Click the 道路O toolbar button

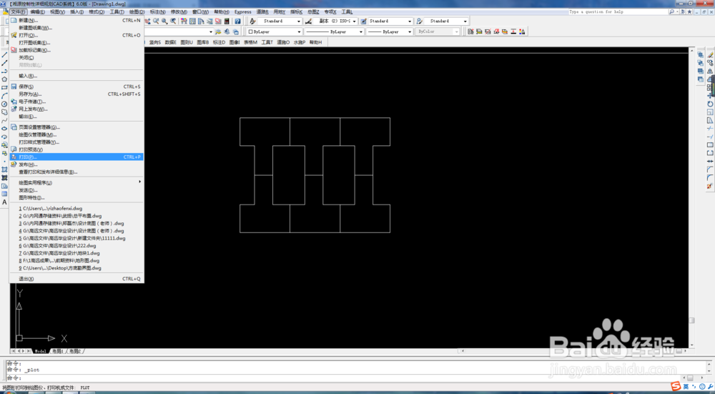click(x=283, y=42)
